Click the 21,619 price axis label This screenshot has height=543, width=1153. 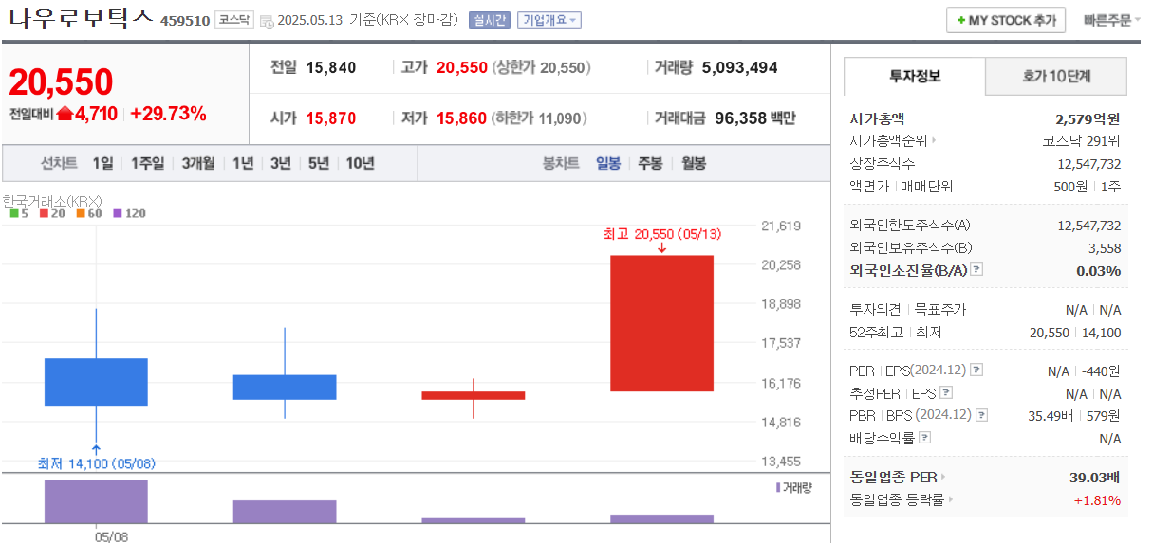click(782, 226)
